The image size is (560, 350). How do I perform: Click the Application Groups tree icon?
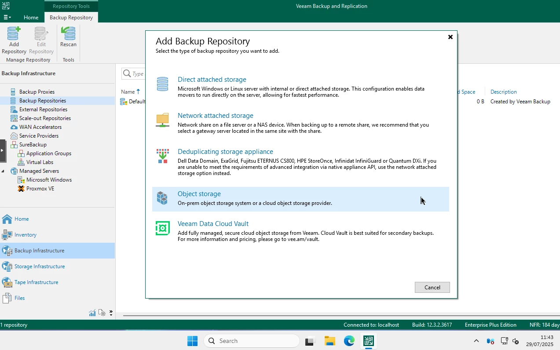[x=21, y=153]
